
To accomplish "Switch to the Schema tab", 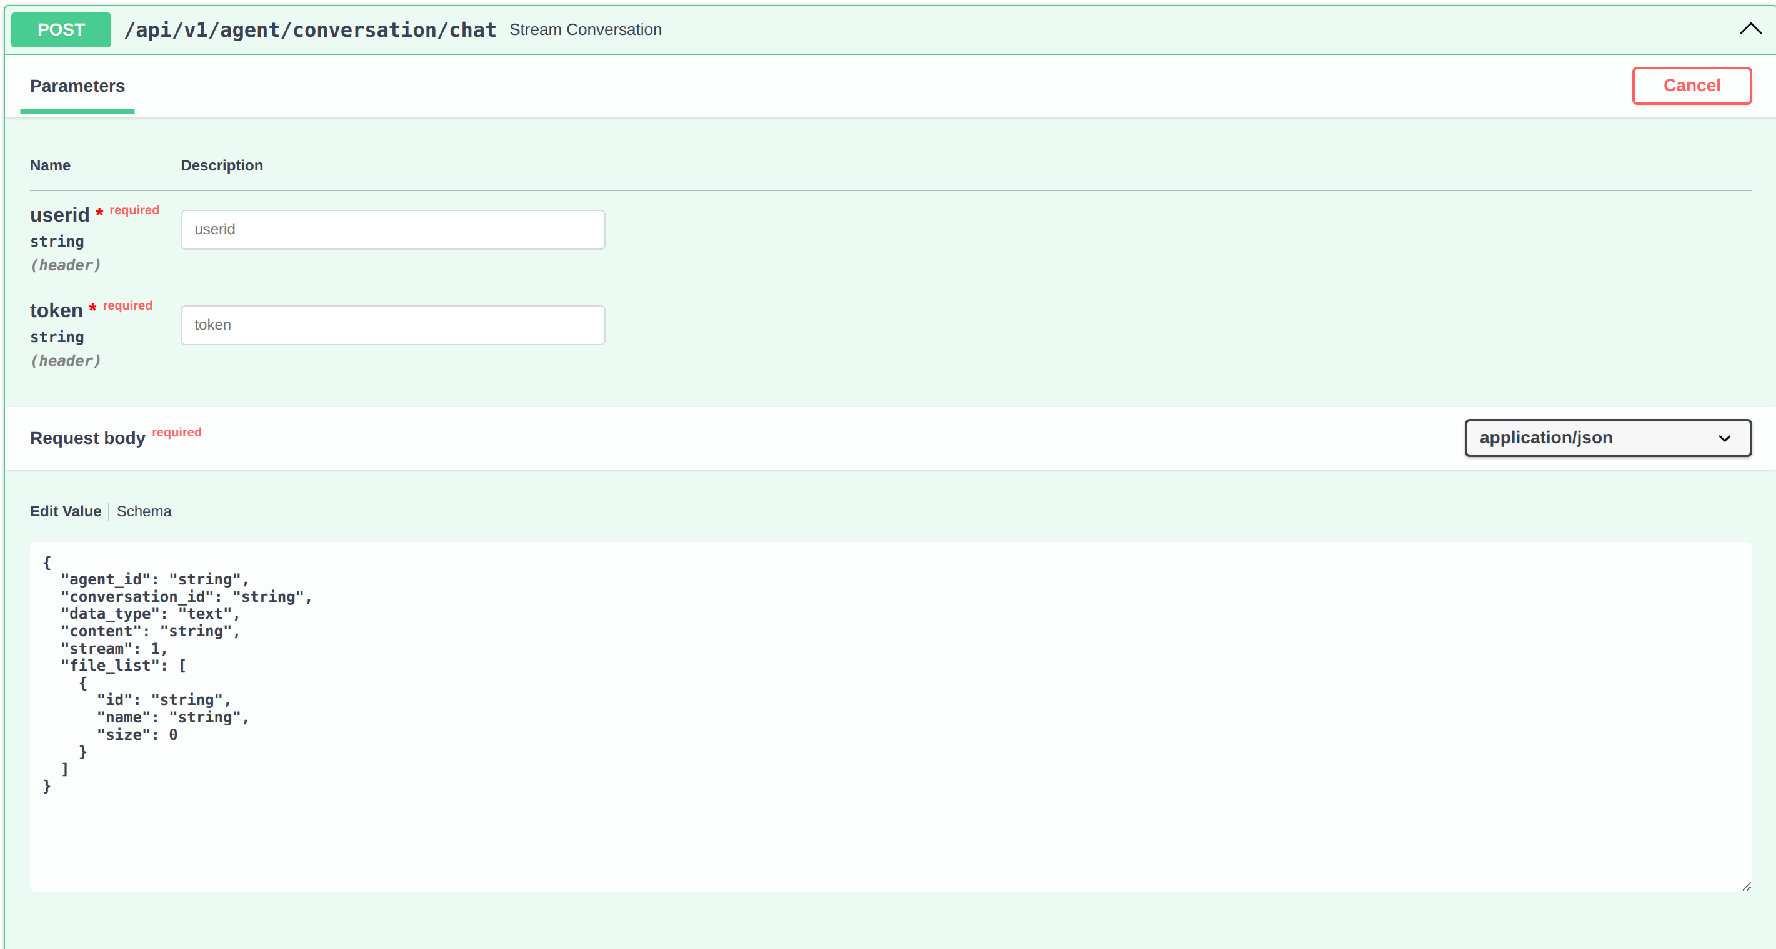I will (x=143, y=511).
